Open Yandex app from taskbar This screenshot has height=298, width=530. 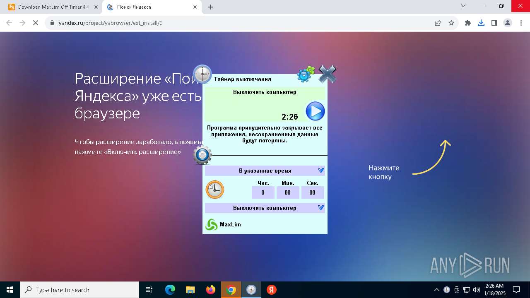[x=272, y=290]
